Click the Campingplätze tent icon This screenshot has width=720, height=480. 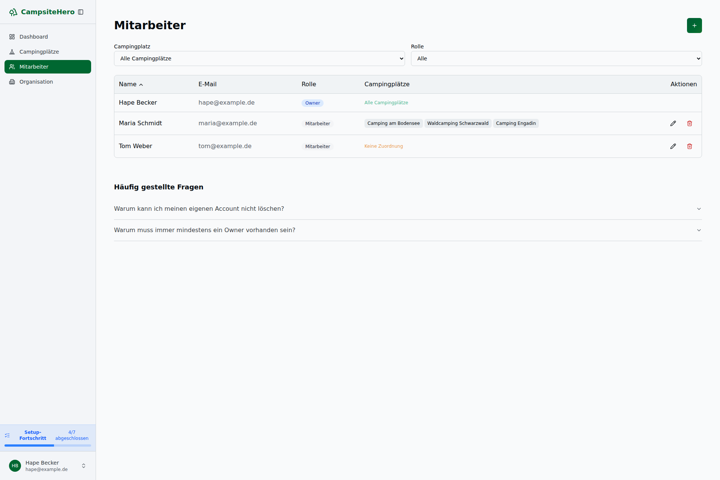pos(12,52)
